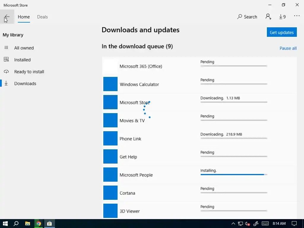Click the Cortana name

click(127, 193)
